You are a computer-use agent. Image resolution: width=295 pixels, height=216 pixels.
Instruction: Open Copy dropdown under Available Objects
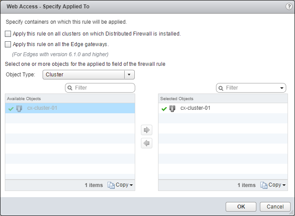(x=131, y=185)
